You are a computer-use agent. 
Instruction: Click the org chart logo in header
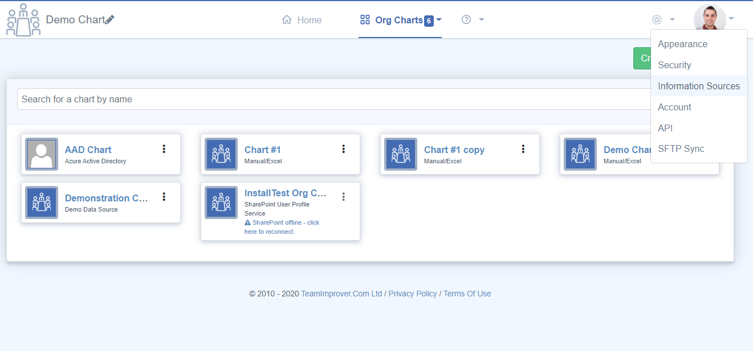click(x=23, y=19)
